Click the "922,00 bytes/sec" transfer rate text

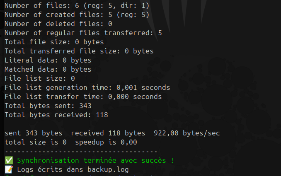(x=187, y=133)
